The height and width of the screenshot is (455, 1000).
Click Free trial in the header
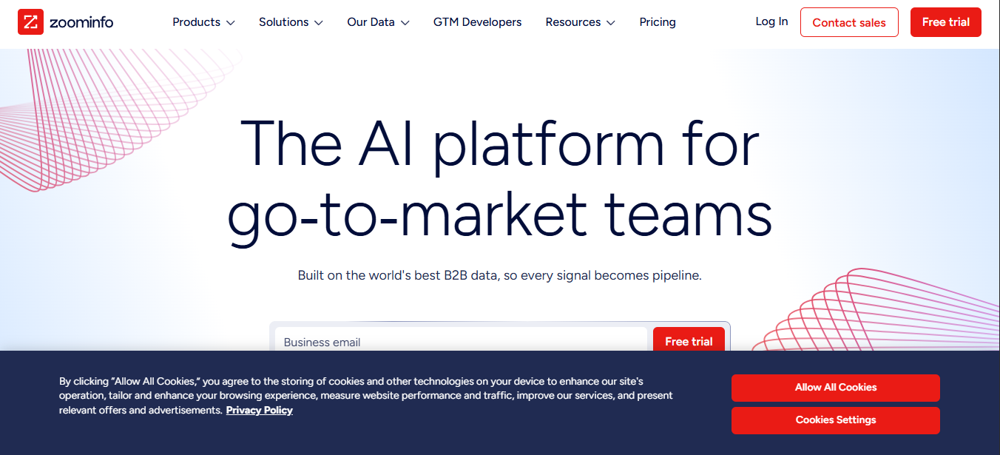(945, 22)
